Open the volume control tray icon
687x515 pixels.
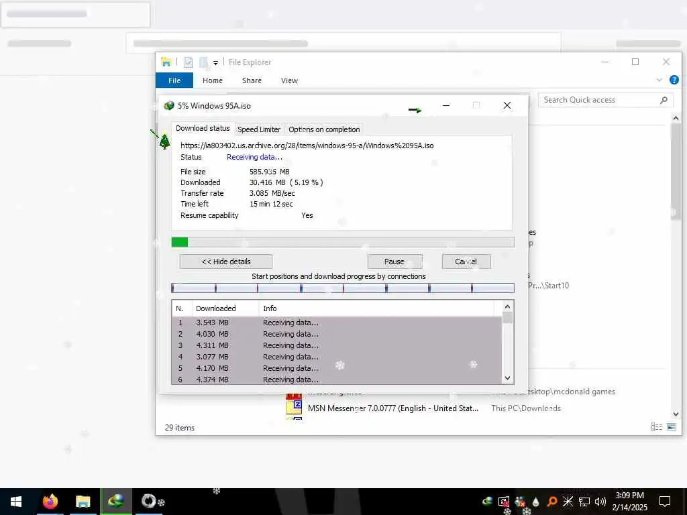pos(600,502)
